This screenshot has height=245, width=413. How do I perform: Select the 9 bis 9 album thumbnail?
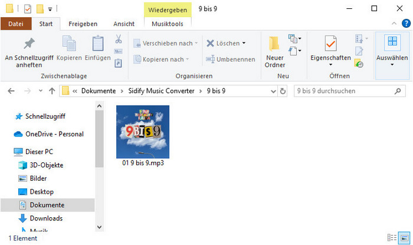point(143,132)
